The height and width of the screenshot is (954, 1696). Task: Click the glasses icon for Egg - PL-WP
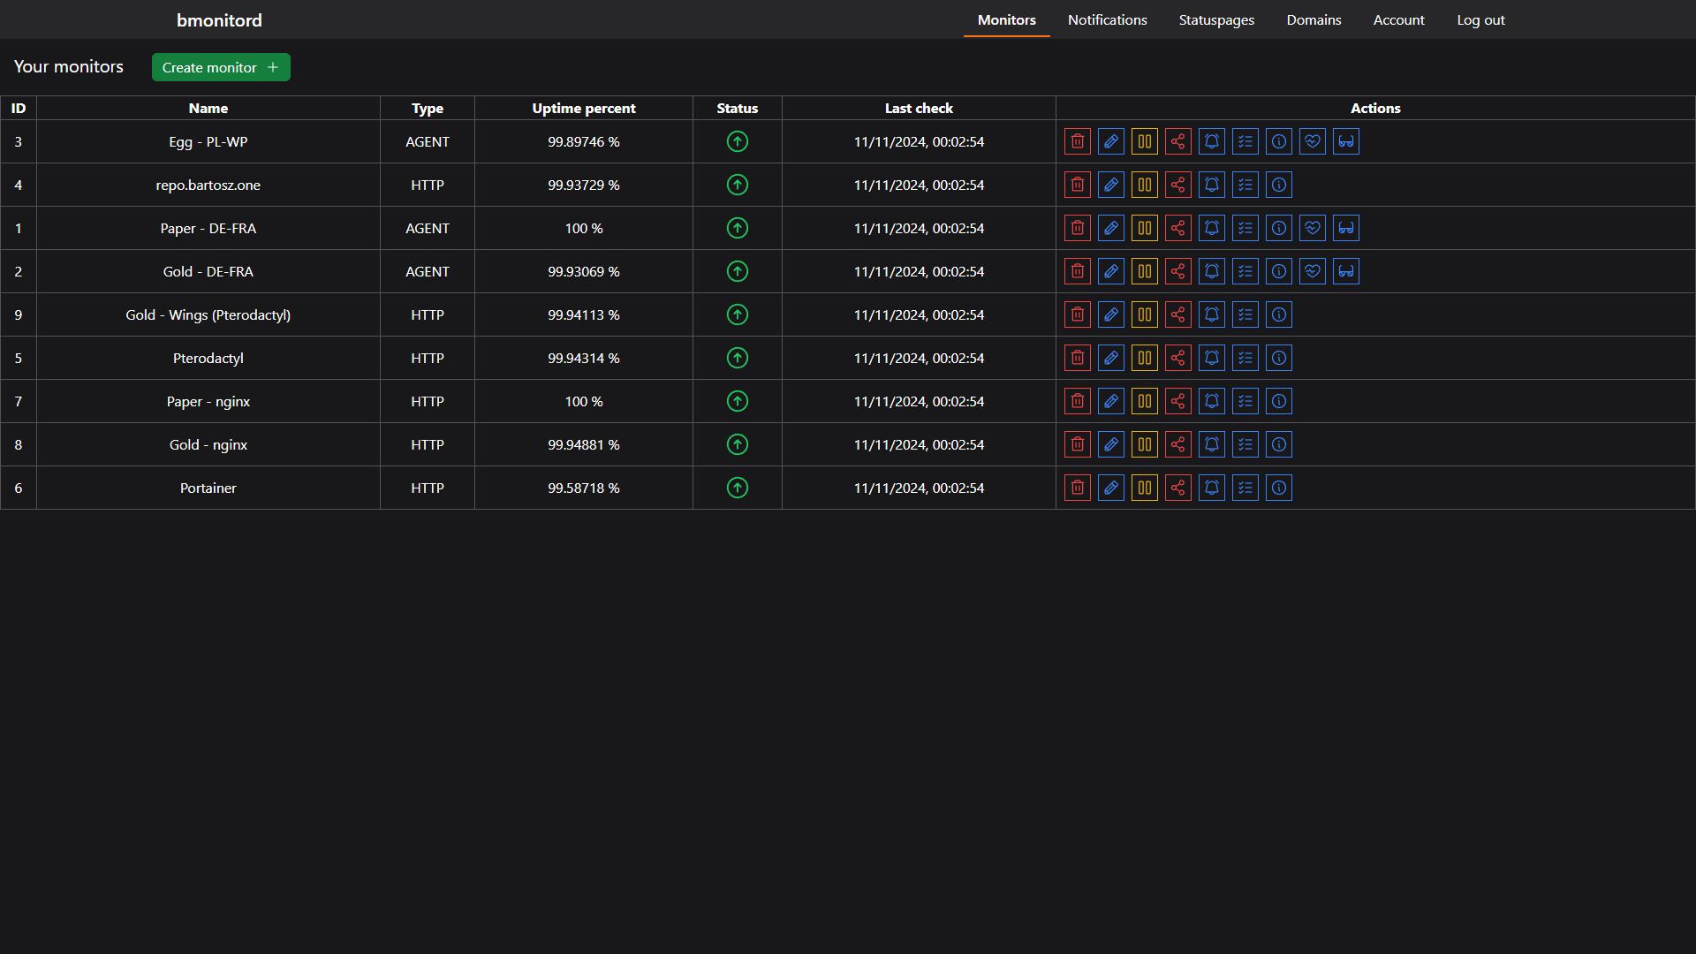pos(1345,141)
